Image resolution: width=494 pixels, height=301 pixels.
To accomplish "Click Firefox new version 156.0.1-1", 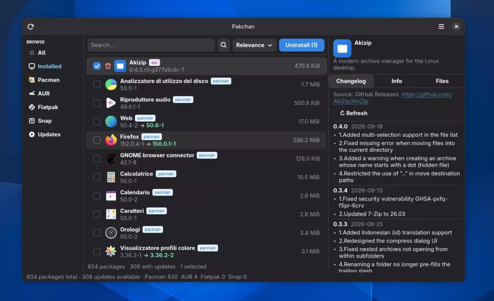I will point(164,144).
